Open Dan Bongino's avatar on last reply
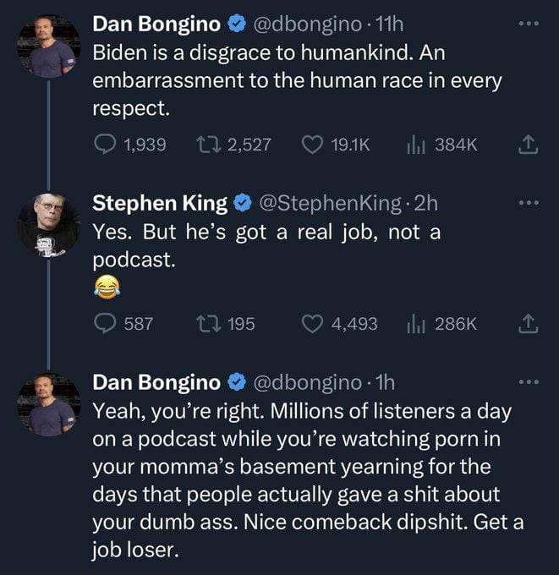This screenshot has width=559, height=575. [49, 404]
